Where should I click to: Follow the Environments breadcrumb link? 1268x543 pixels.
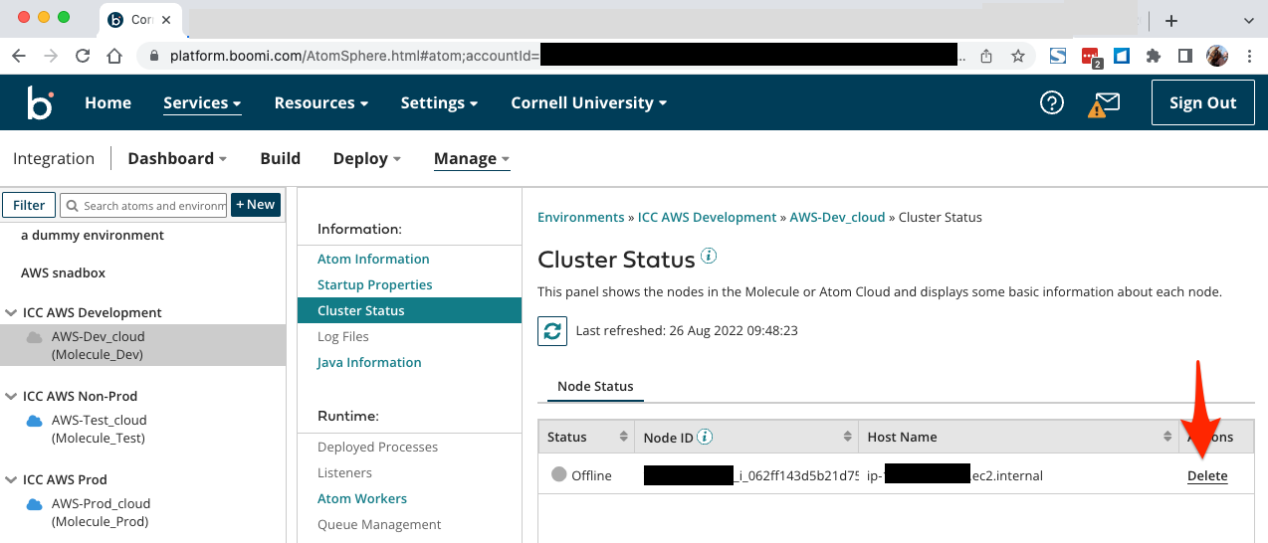pyautogui.click(x=580, y=217)
